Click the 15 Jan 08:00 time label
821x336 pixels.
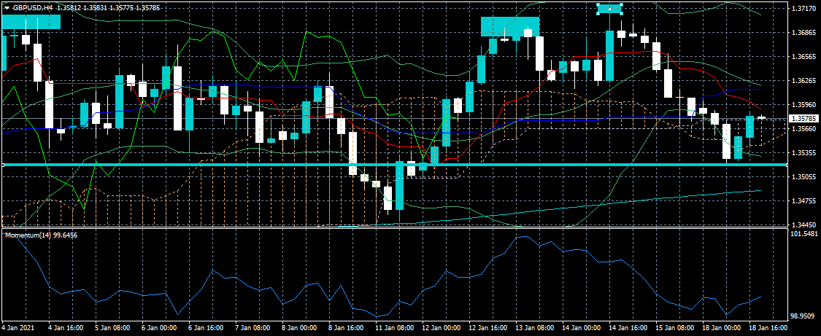674,328
